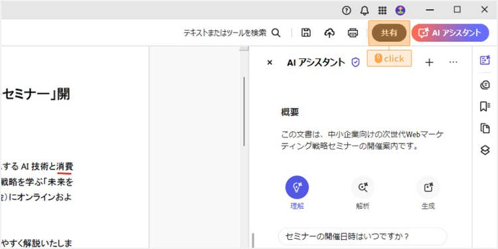Click the document vertical scrollbar thumb
498x249 pixels.
coord(244,111)
